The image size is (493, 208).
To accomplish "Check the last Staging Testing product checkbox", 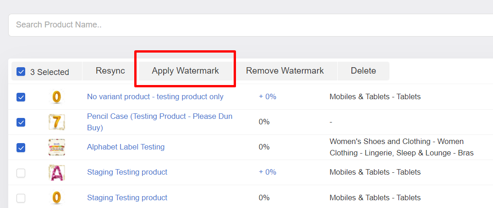I will point(21,198).
